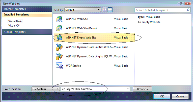Select the WCF Service label
Viewport: 193px width, 102px height.
click(73, 66)
